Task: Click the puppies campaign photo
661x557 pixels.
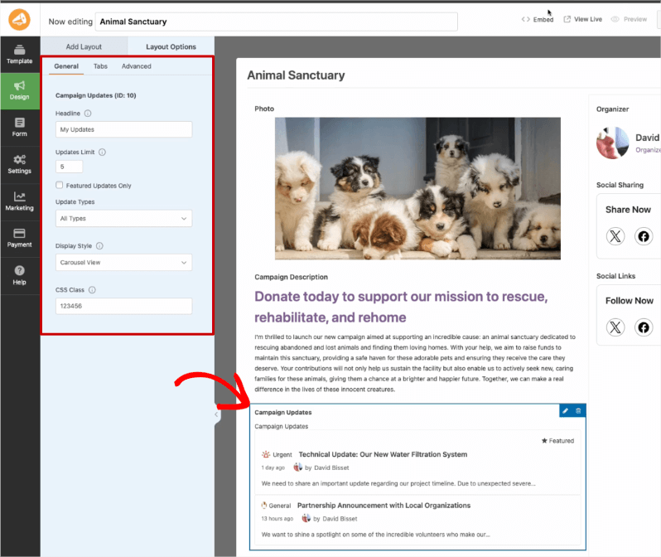Action: [x=417, y=189]
